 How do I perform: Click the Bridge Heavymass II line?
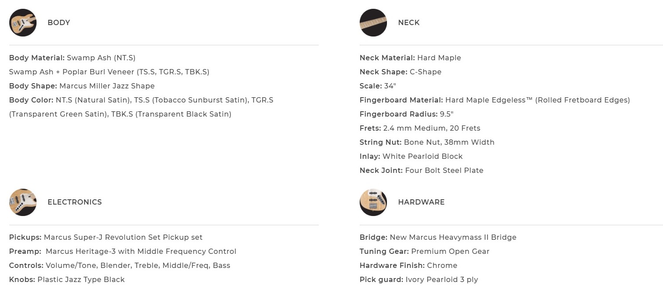point(438,238)
